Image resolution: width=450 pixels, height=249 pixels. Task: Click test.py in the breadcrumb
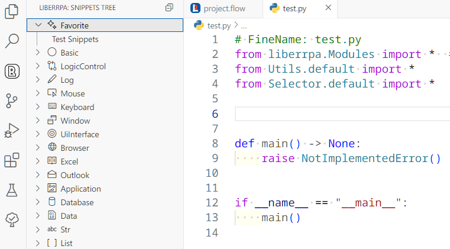click(219, 26)
